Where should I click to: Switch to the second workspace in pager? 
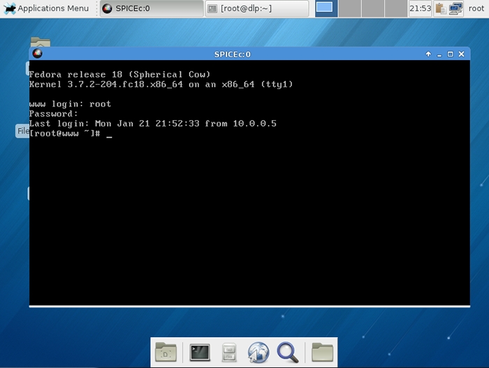click(349, 8)
